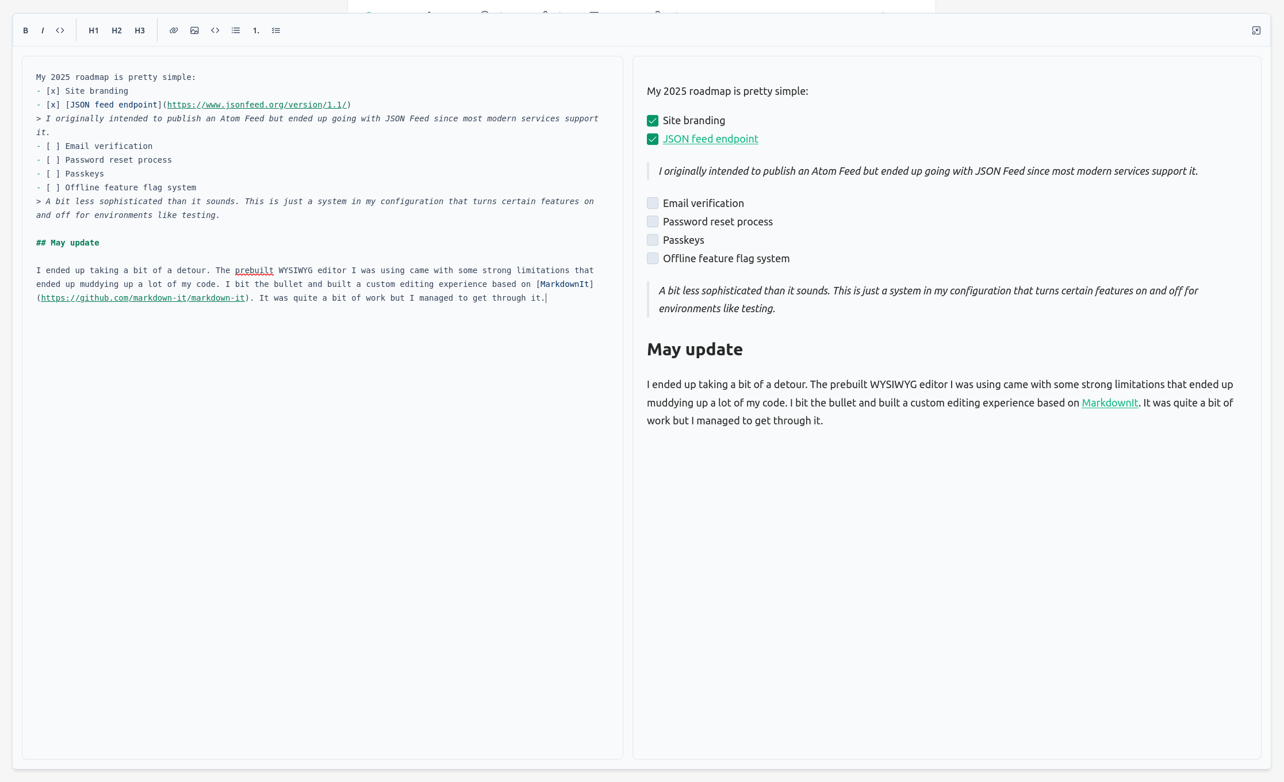The image size is (1284, 782).
Task: Check the Email verification checkbox
Action: (x=653, y=203)
